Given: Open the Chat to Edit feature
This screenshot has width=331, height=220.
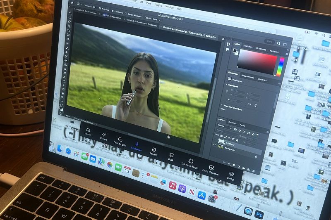Looking at the screenshot, I should [x=120, y=140].
